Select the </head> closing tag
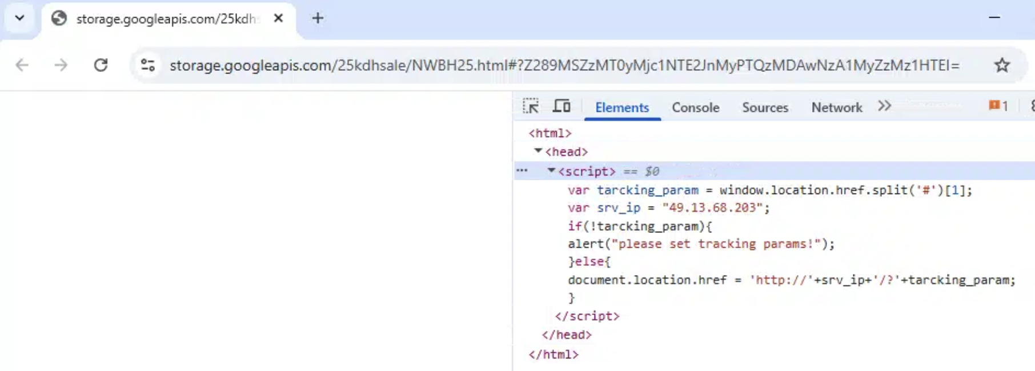Image resolution: width=1035 pixels, height=371 pixels. point(567,334)
